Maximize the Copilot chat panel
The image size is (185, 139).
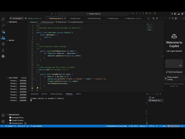pos(184,18)
